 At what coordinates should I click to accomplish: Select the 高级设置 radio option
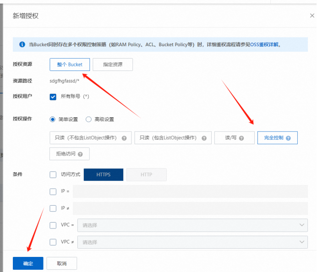pos(88,119)
